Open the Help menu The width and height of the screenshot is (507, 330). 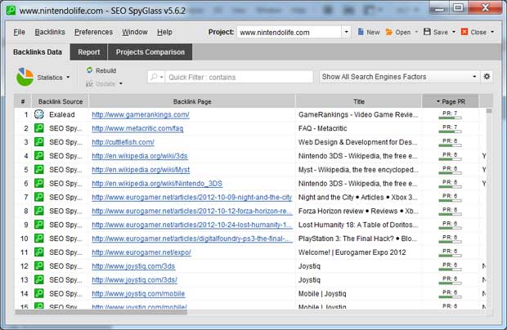point(164,32)
